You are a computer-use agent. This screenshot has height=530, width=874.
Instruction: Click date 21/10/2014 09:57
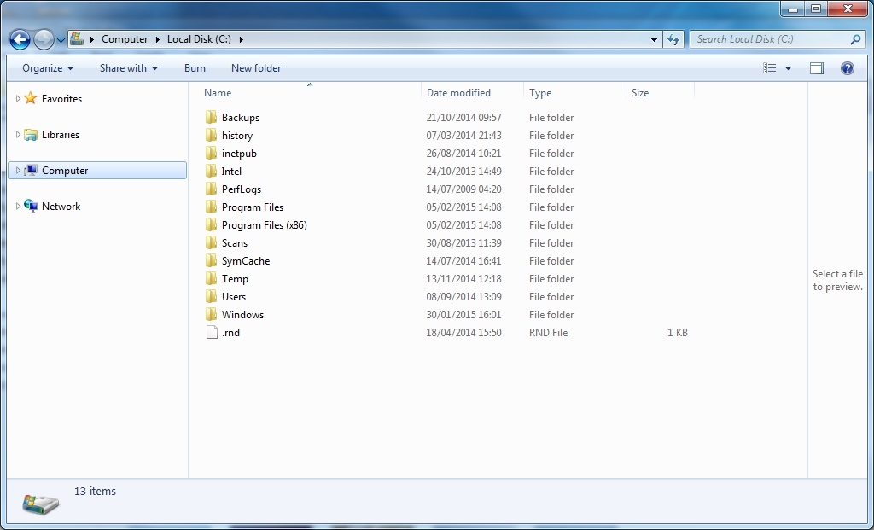click(x=463, y=118)
